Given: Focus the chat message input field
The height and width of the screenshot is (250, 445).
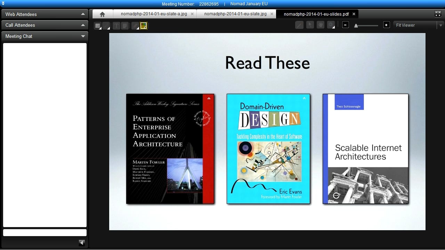Looking at the screenshot, I should pyautogui.click(x=45, y=233).
